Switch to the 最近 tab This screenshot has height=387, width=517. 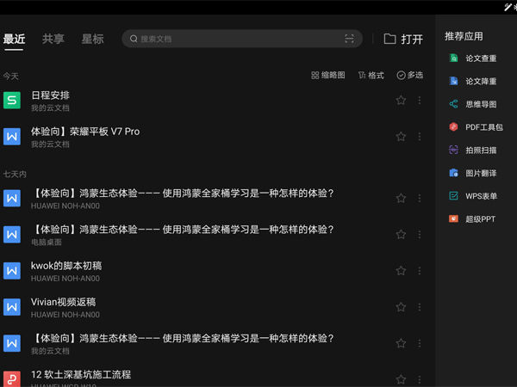[x=14, y=40]
